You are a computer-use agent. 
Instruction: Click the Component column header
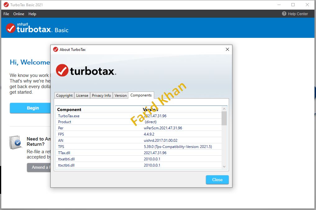(69, 109)
